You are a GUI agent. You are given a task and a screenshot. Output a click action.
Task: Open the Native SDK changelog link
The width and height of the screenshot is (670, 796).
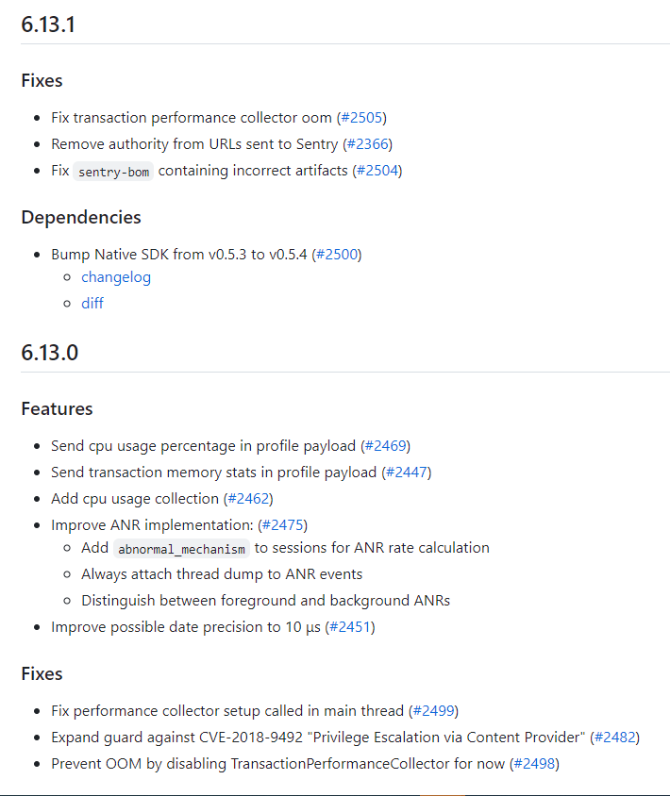(x=116, y=277)
